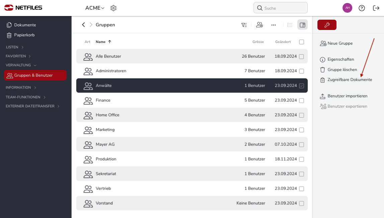
Task: Go forward with the right arrow
Action: pyautogui.click(x=91, y=25)
